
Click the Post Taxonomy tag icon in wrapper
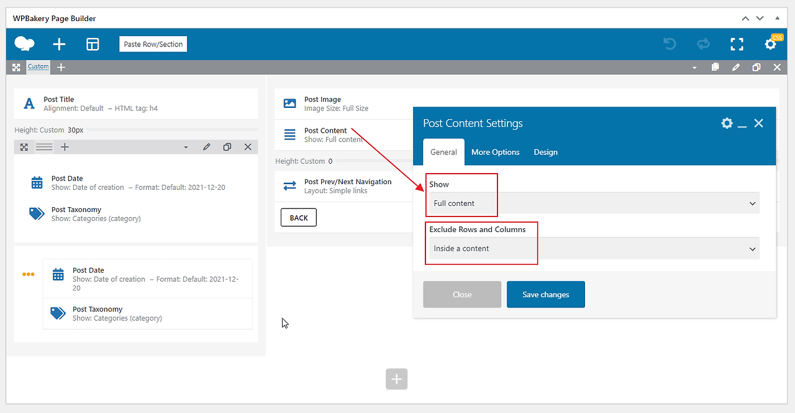click(x=58, y=313)
